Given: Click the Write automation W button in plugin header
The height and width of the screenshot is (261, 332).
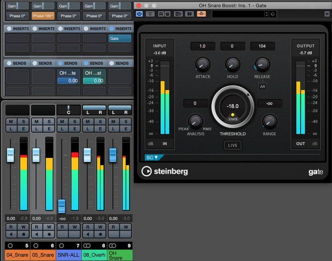Looking at the screenshot, I should coord(167,14).
